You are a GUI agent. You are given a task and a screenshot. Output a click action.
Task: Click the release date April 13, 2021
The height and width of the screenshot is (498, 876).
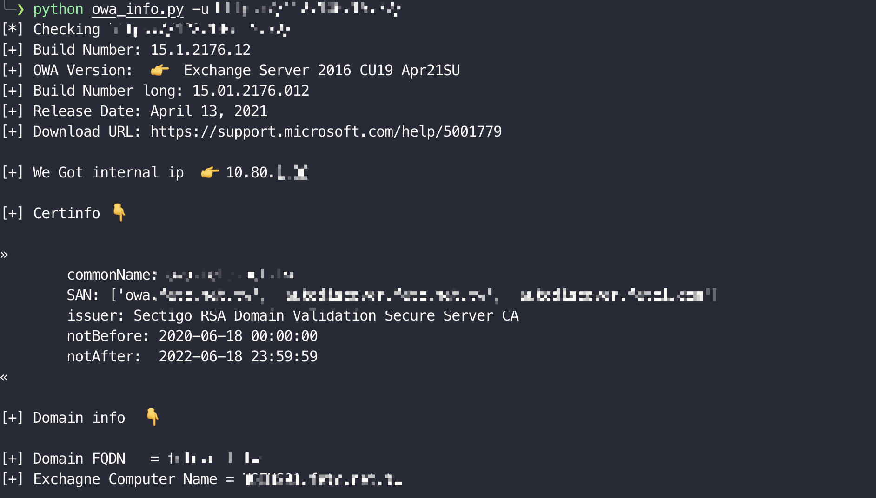209,111
